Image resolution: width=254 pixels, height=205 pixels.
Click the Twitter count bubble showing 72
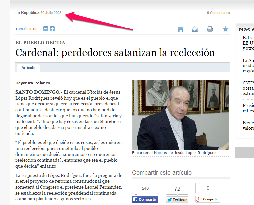tap(177, 189)
